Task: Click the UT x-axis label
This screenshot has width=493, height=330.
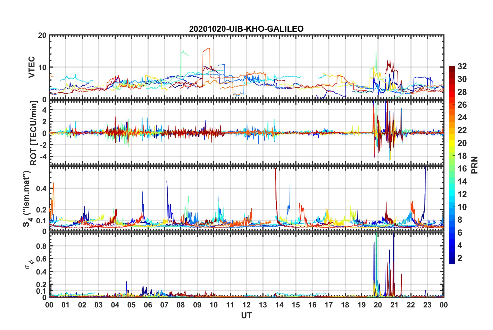Action: pos(246,315)
